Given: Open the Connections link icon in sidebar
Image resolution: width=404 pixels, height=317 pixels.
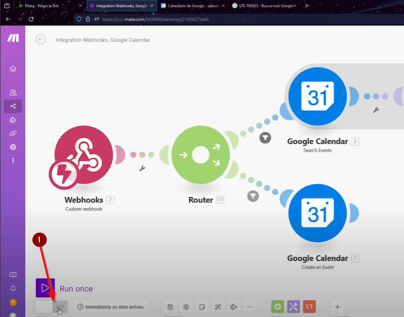Looking at the screenshot, I should coord(13,133).
